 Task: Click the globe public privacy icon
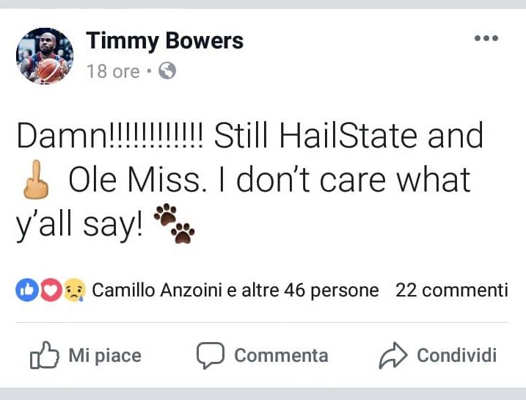167,71
